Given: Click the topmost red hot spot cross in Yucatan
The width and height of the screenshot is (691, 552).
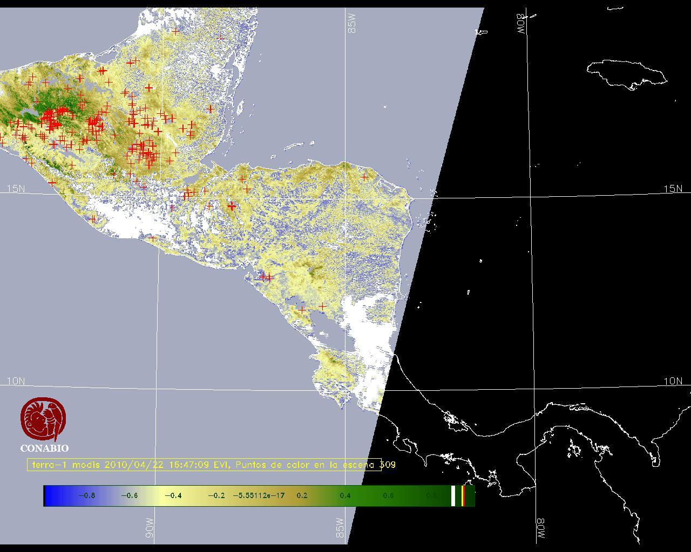Looking at the screenshot, I should point(175,32).
